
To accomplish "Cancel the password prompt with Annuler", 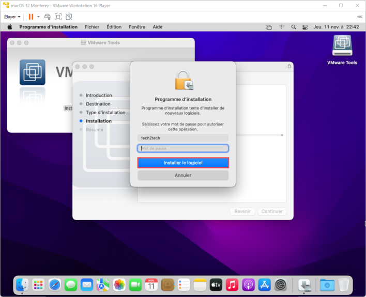I will (183, 175).
